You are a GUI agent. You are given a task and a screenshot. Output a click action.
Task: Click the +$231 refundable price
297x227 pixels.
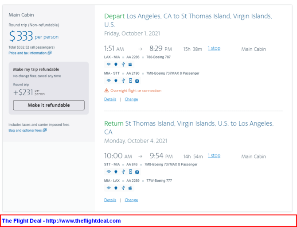(29, 92)
